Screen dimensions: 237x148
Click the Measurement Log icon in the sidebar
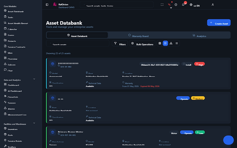point(5,114)
